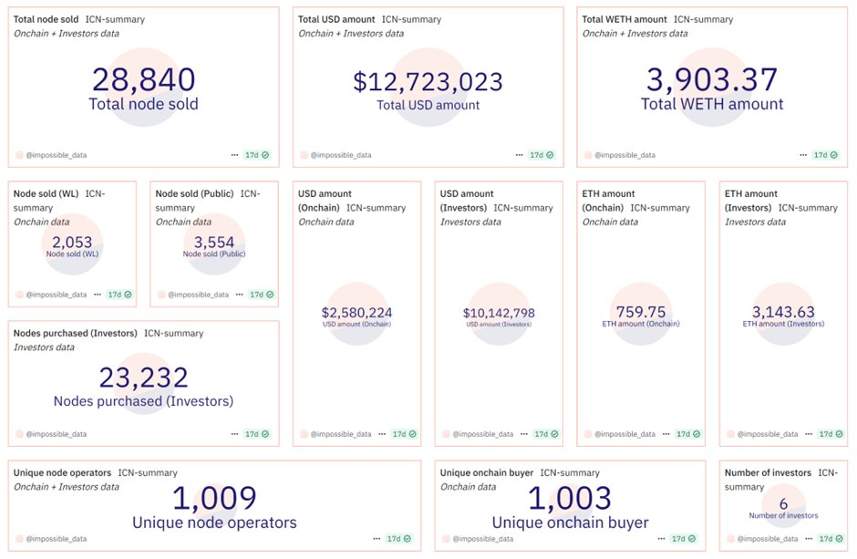
Task: Click 17d freshness badge on Total WETH amount
Action: [x=826, y=155]
